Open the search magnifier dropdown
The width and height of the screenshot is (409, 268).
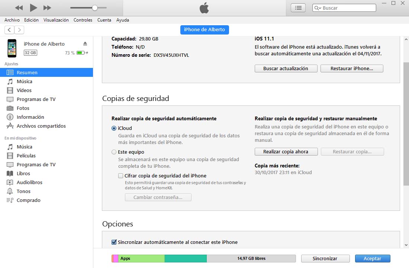coord(318,8)
